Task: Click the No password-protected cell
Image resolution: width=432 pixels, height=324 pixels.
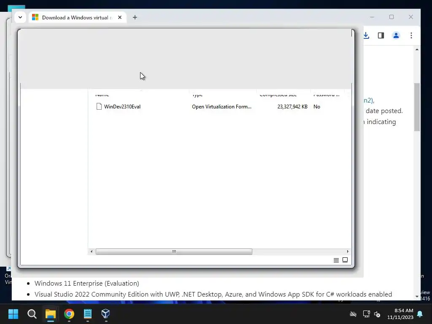Action: (x=316, y=107)
